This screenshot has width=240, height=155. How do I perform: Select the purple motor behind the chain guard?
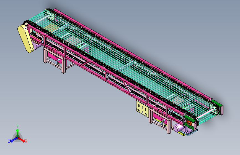(x=37, y=46)
